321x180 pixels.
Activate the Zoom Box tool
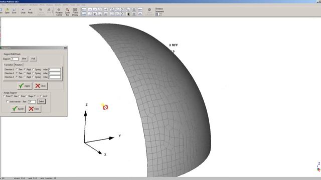coord(67,12)
